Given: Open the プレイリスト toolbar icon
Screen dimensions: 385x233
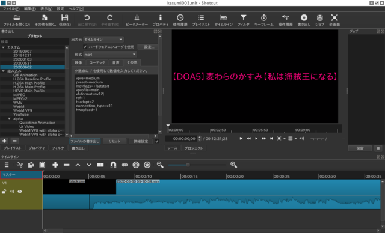Looking at the screenshot, I should click(x=201, y=20).
